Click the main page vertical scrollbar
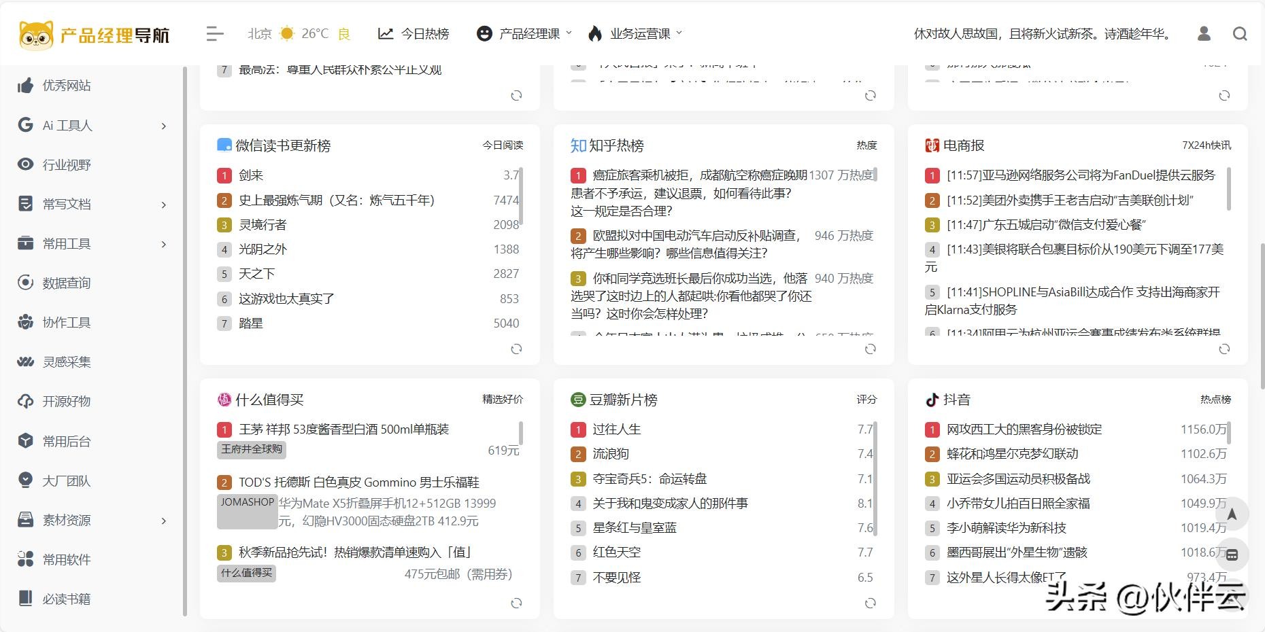Screen dimensions: 1265x632 1262,317
